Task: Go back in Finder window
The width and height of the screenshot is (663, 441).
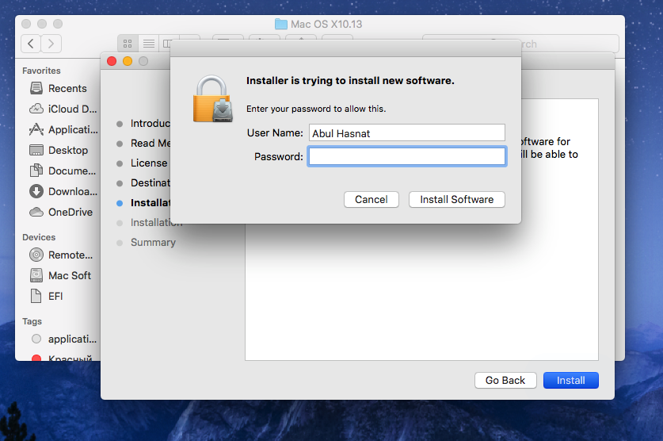Action: [31, 44]
